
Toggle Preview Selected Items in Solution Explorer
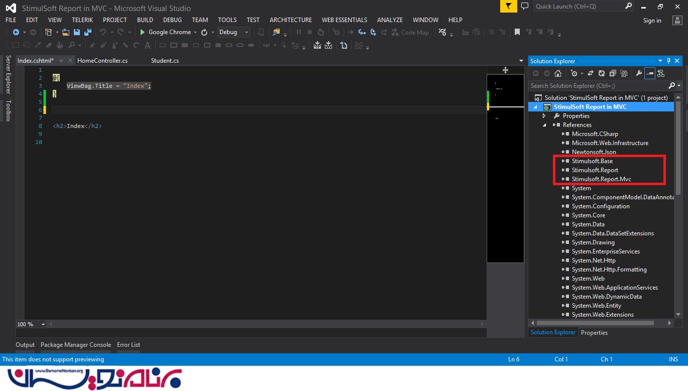pyautogui.click(x=649, y=73)
